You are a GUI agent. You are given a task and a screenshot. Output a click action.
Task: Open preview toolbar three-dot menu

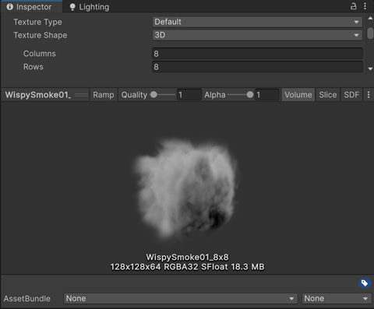[369, 95]
